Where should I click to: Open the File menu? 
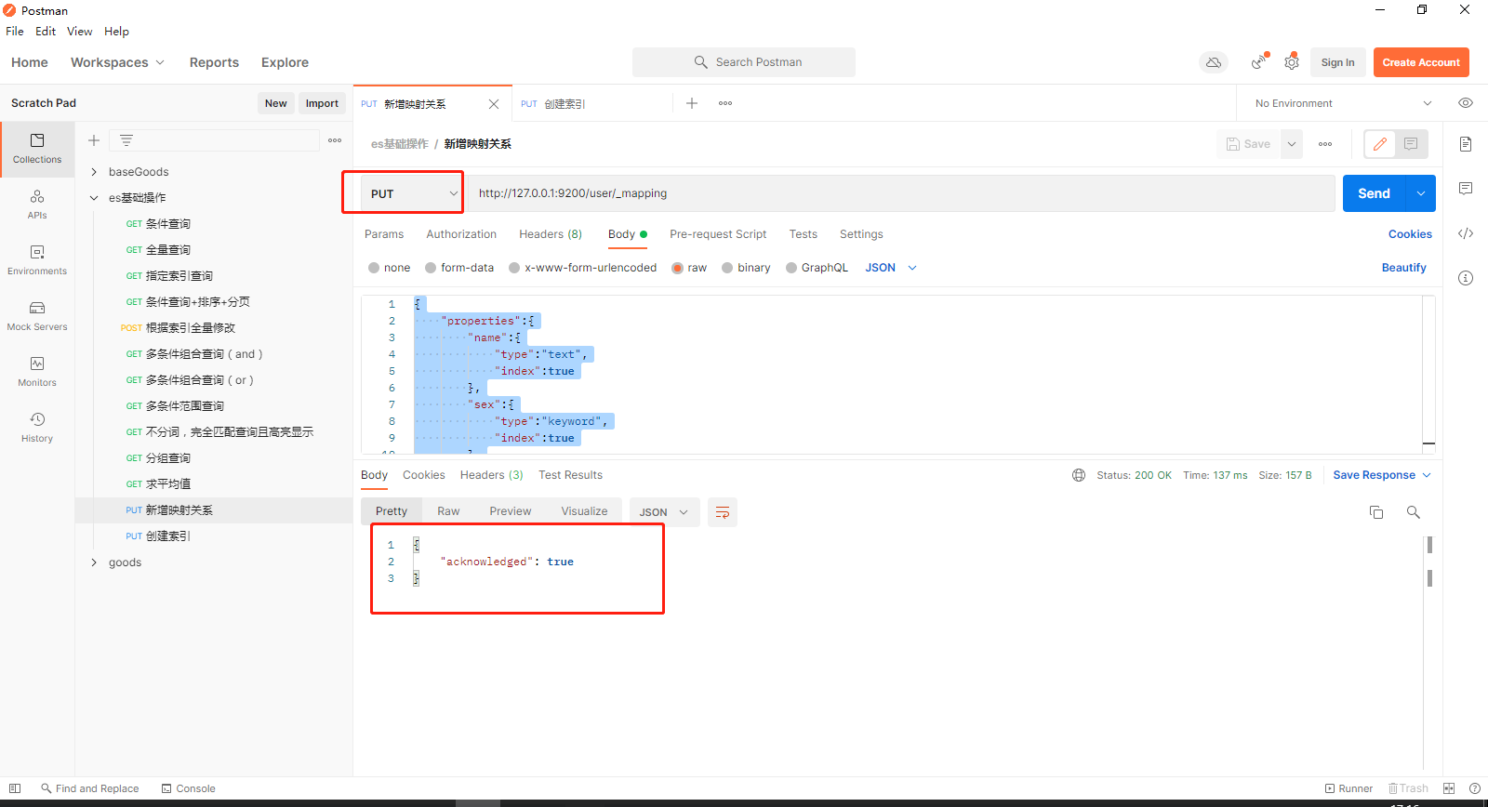pos(15,31)
